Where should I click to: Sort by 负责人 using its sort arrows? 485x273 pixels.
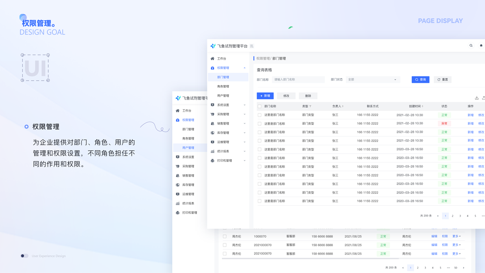(x=343, y=106)
